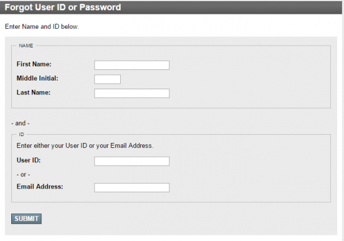Click the "Middle Initial:" label
344x241 pixels.
[x=38, y=78]
